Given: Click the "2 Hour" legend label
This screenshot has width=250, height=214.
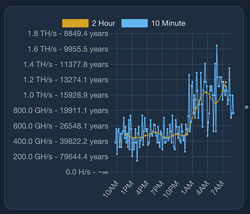Looking at the screenshot, I should coord(103,23).
